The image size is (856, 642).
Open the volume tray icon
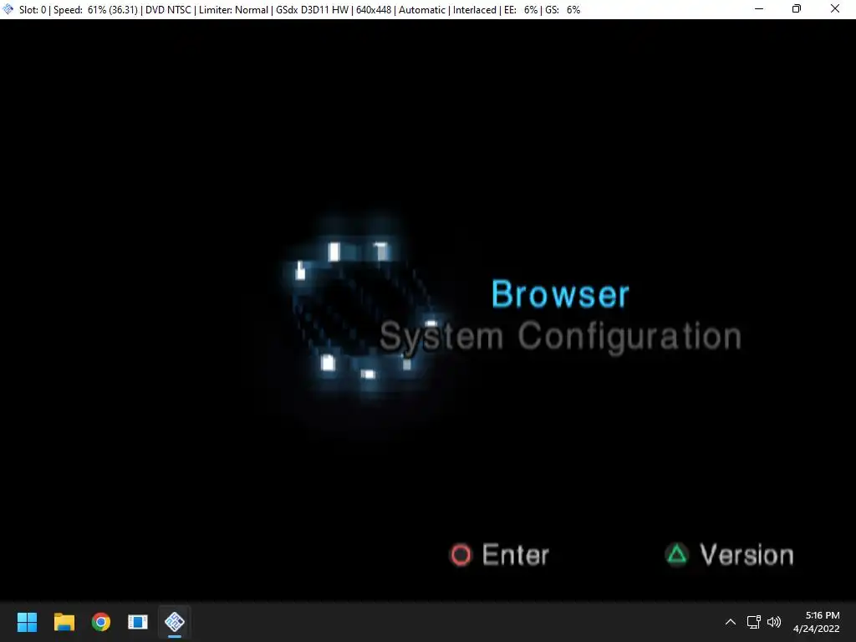click(774, 622)
